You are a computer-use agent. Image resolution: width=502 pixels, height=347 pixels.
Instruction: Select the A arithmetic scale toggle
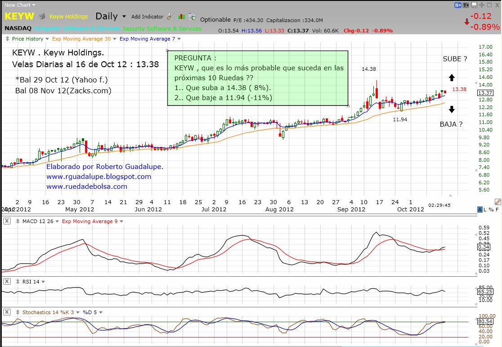480,210
